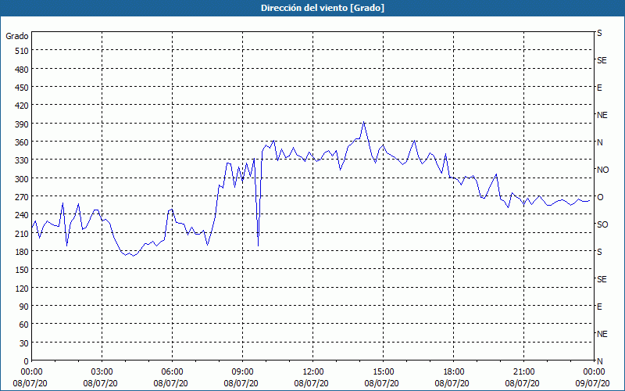Select the 480 value on the degree axis
625x391 pixels.
coord(23,70)
